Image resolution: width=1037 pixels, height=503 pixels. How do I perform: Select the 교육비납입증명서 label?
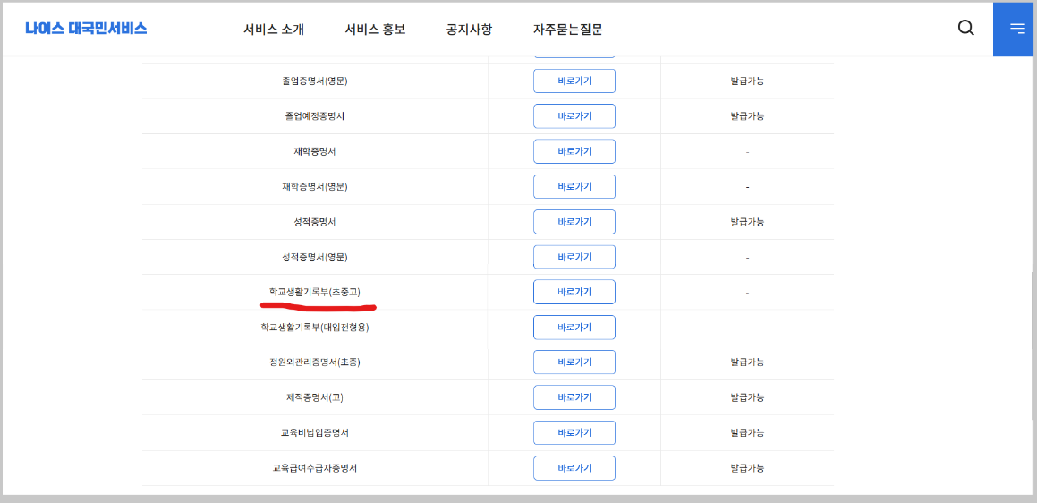click(315, 433)
